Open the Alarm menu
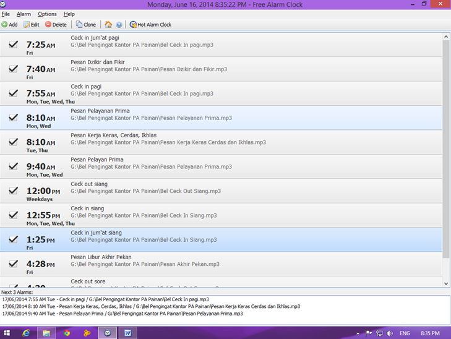The image size is (451, 339). pos(24,14)
